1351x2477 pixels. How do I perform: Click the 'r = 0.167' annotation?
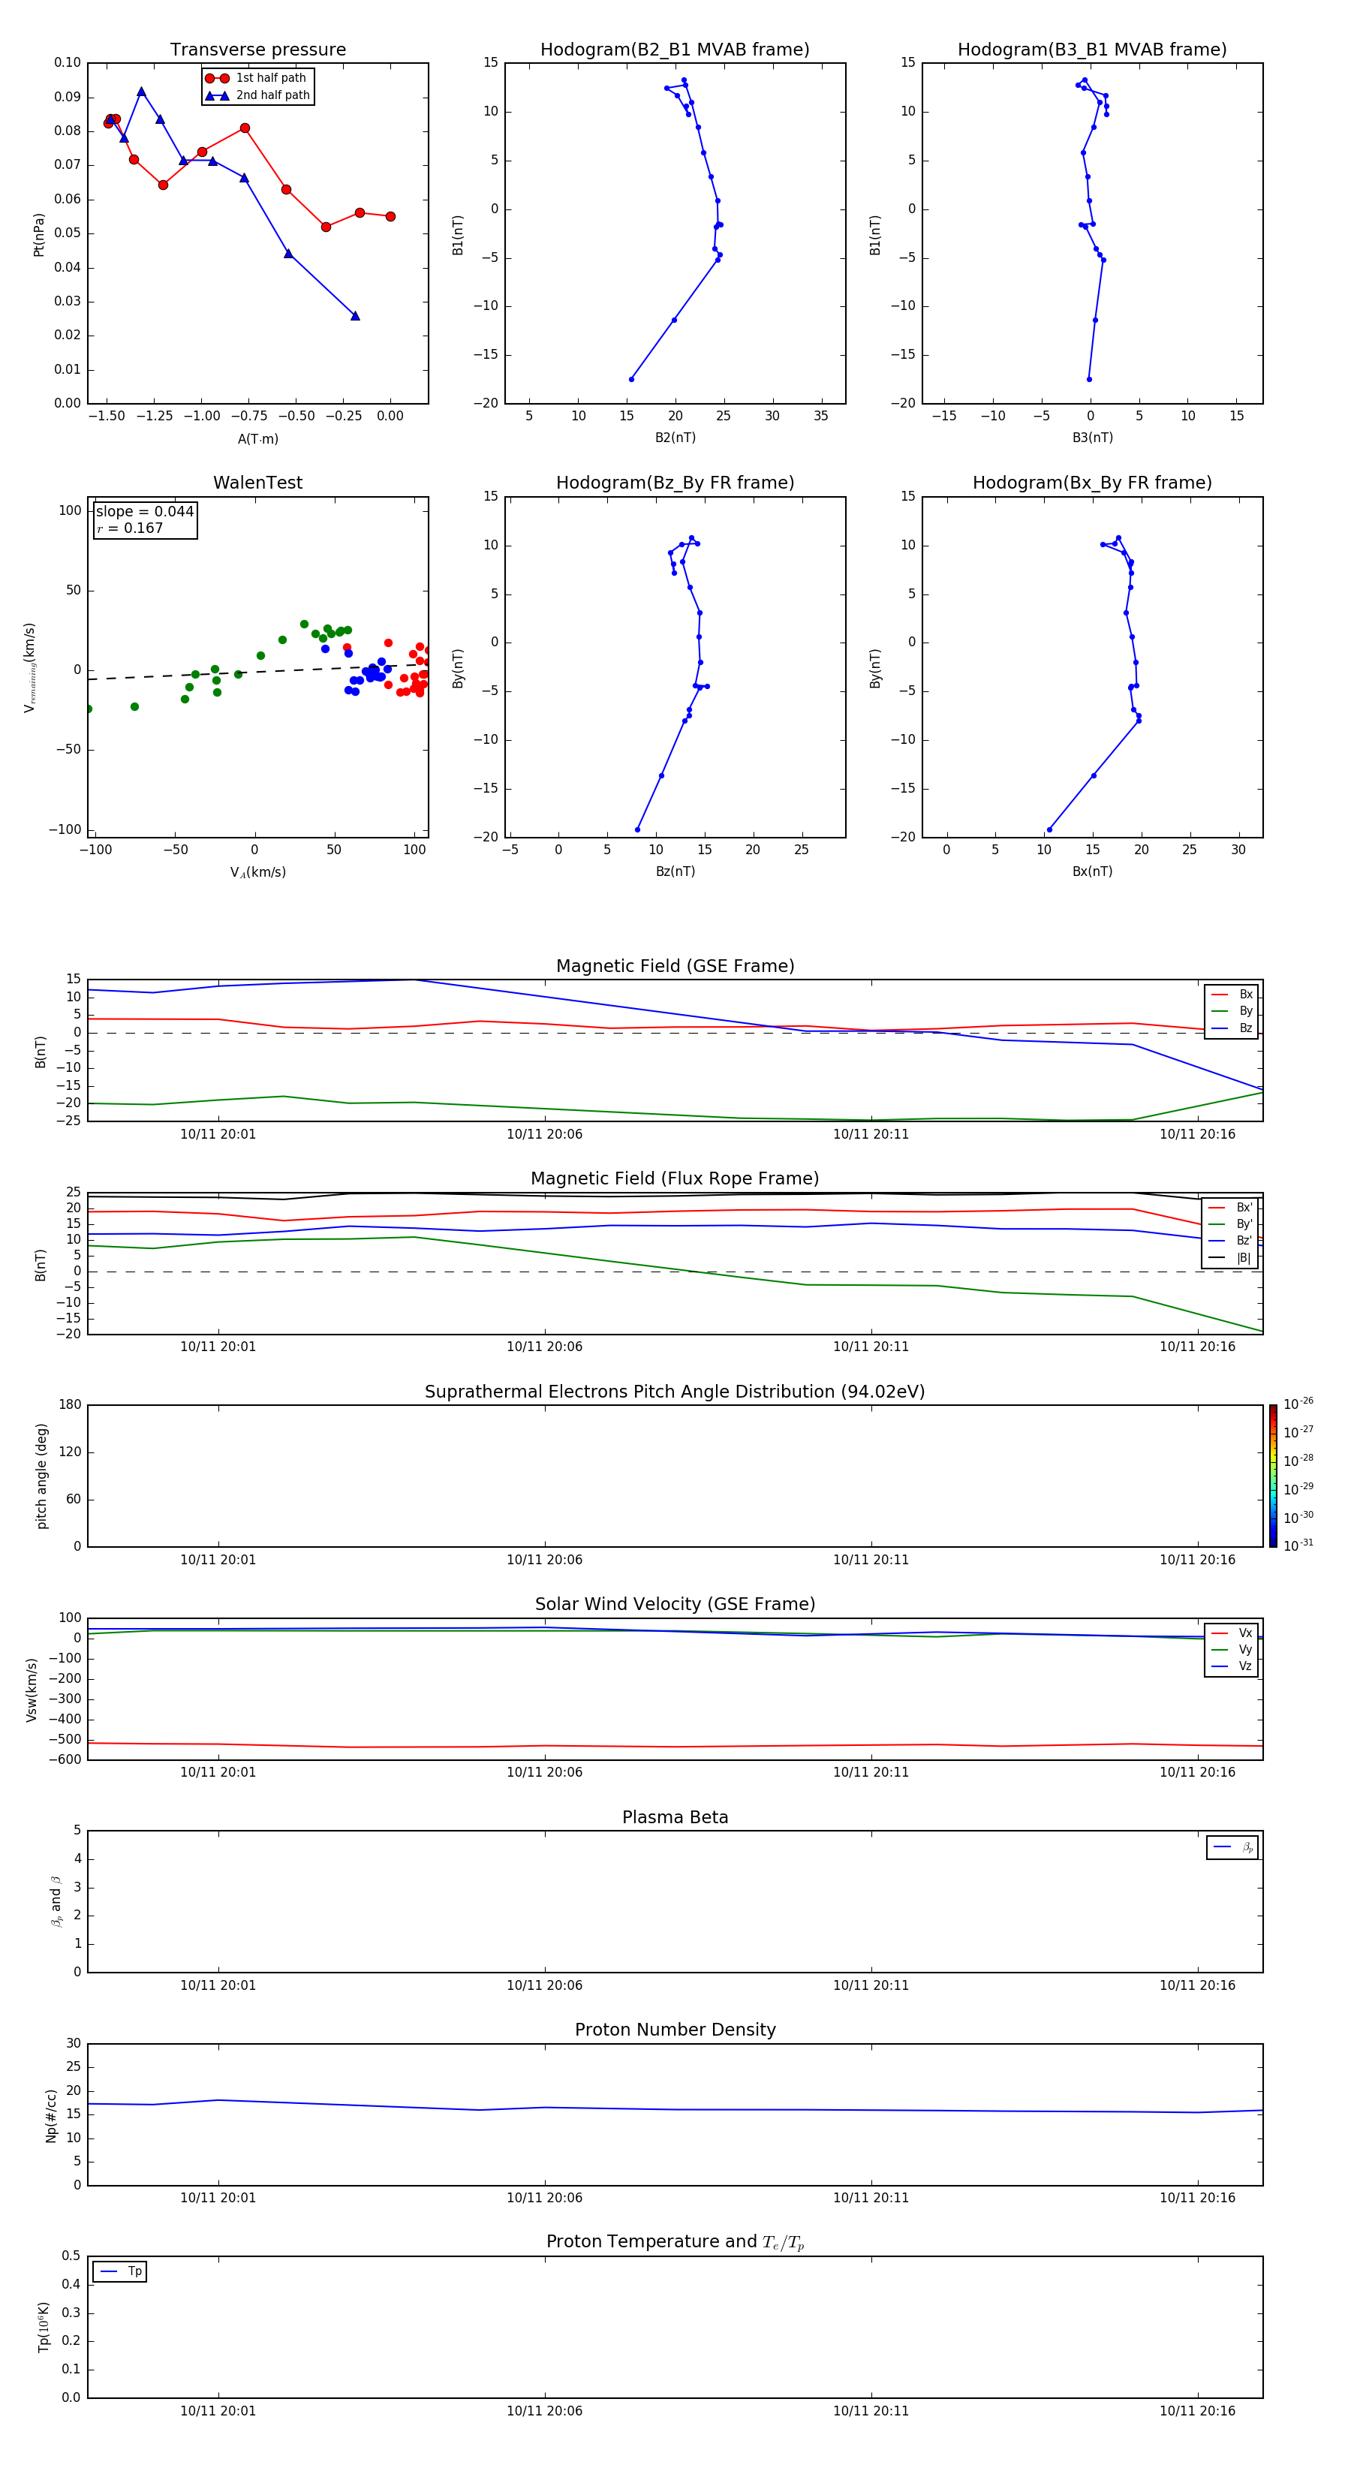point(130,528)
